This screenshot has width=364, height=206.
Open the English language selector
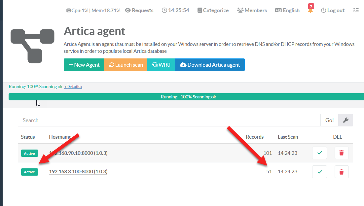pyautogui.click(x=287, y=10)
